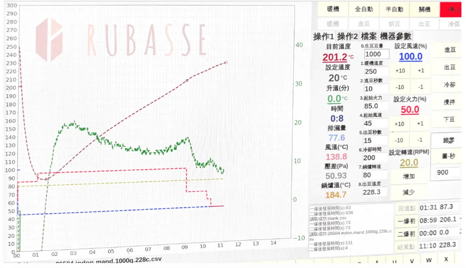Viewport: 466px width, 268px height.
Task: Increase drum RPM with 增加
Action: pyautogui.click(x=409, y=176)
